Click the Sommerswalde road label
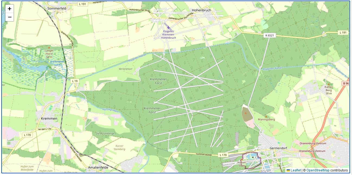Viewport: 352px width, 175px height. point(204,154)
